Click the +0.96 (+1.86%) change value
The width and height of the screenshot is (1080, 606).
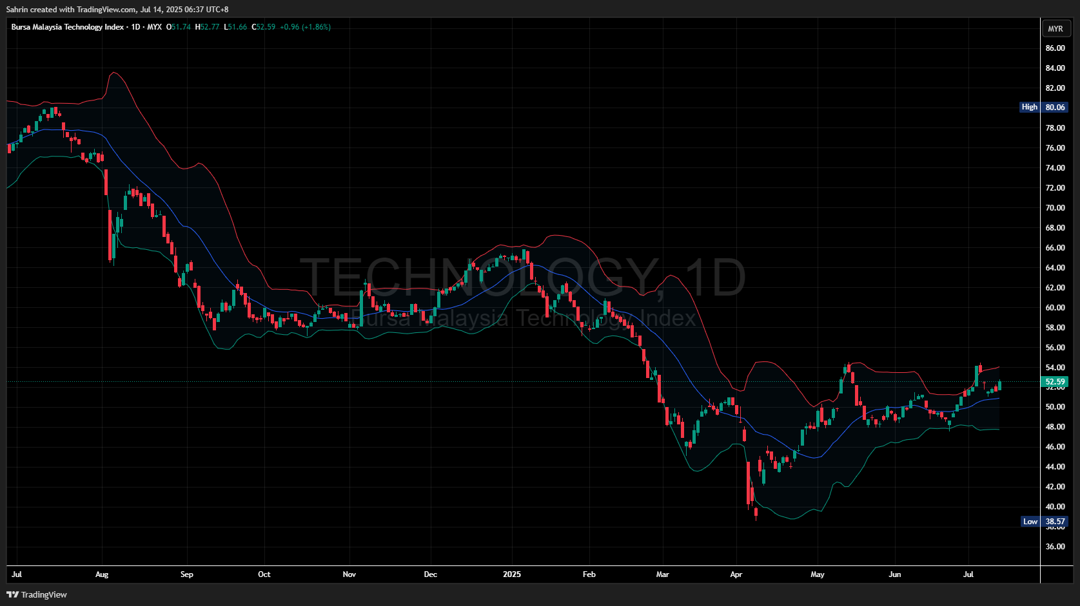pos(305,27)
